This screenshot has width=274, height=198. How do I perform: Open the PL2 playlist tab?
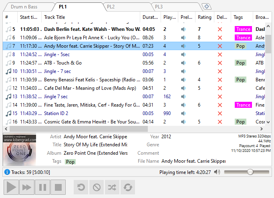111,7
